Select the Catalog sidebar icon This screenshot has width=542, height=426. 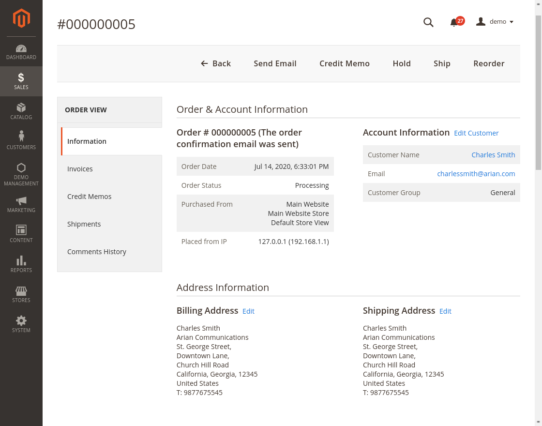coord(21,111)
